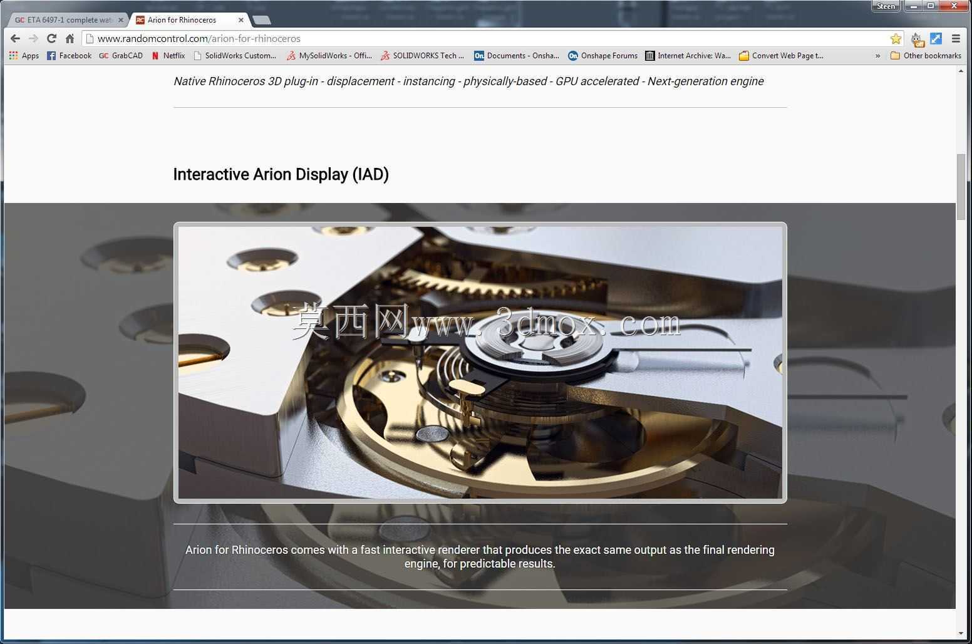Click the scrollbar down arrow
Screen dimensions: 972x644
click(961, 633)
